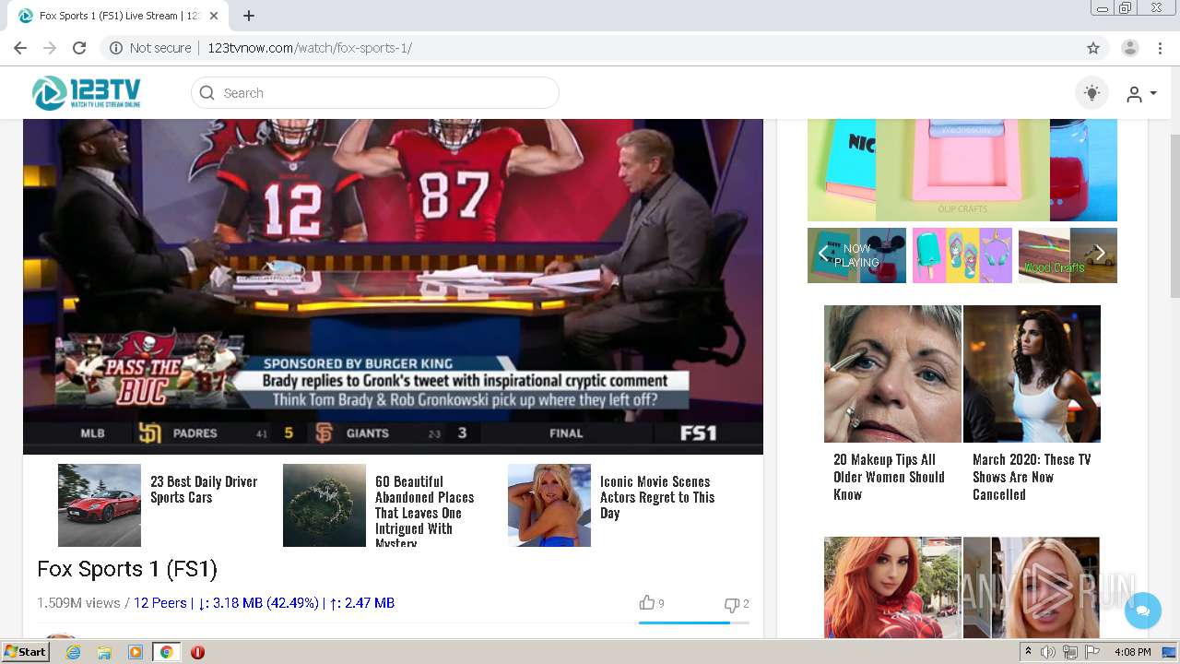This screenshot has height=664, width=1180.
Task: Like the stream with thumbs up
Action: (647, 603)
